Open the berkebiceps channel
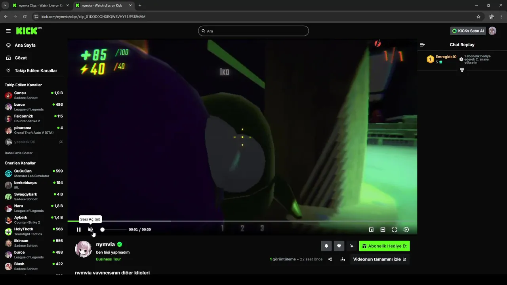Image resolution: width=507 pixels, height=285 pixels. (x=34, y=185)
